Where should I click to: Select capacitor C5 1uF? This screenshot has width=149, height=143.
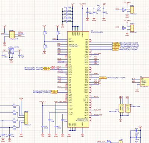click(x=104, y=12)
